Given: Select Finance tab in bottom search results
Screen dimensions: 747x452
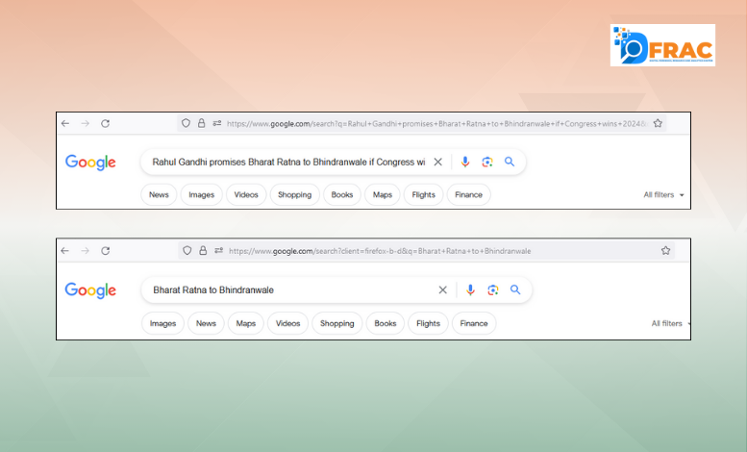Looking at the screenshot, I should pos(474,323).
